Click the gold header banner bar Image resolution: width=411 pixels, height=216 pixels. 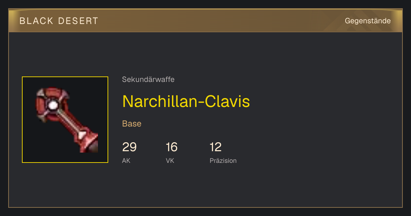coord(206,21)
